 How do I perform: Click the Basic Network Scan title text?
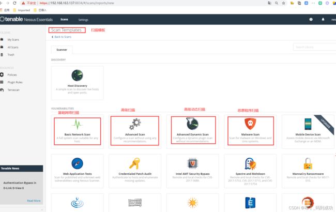tap(78, 134)
